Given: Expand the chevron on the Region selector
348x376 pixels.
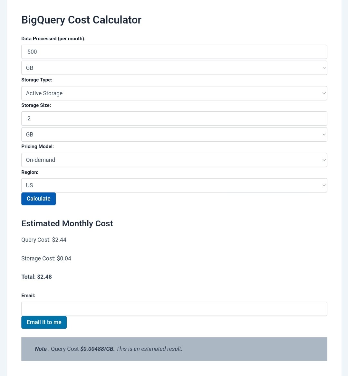Looking at the screenshot, I should pos(324,185).
